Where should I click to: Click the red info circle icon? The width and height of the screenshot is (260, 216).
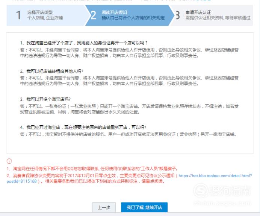(9, 161)
